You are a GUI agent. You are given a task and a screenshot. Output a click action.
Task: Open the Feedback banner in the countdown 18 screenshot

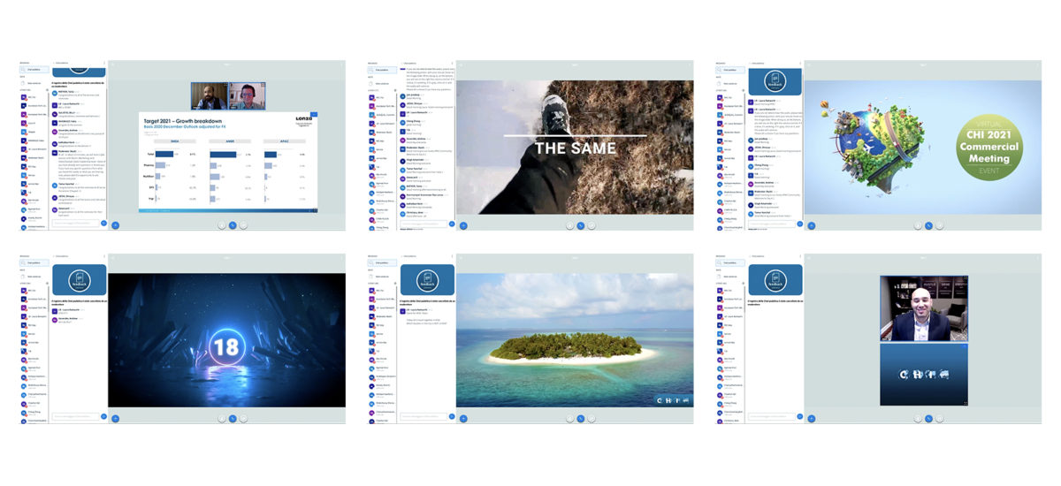click(80, 279)
